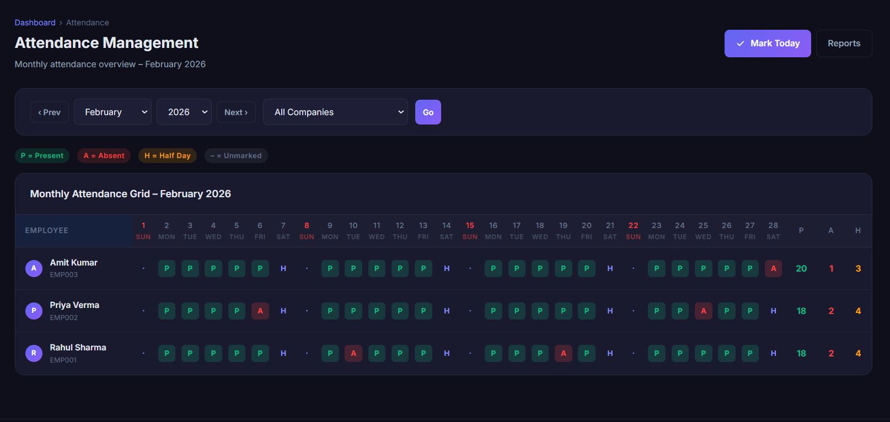Screen dimensions: 890x422
Task: Click Amit Kumar's half-day mark on day 7
Action: tap(283, 268)
